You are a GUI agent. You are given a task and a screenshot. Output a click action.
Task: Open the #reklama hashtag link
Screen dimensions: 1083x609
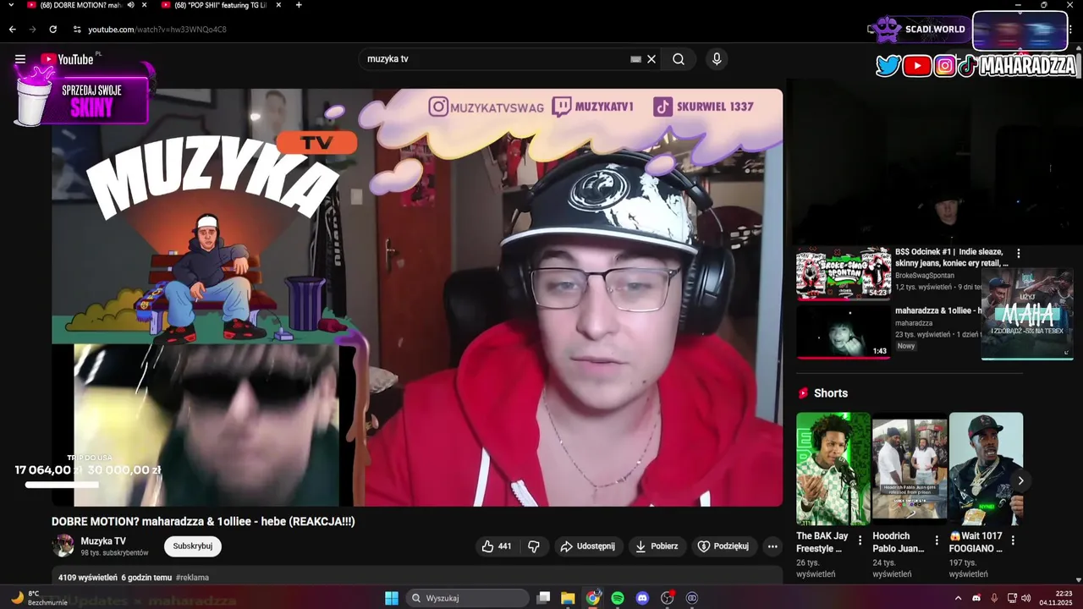coord(193,578)
